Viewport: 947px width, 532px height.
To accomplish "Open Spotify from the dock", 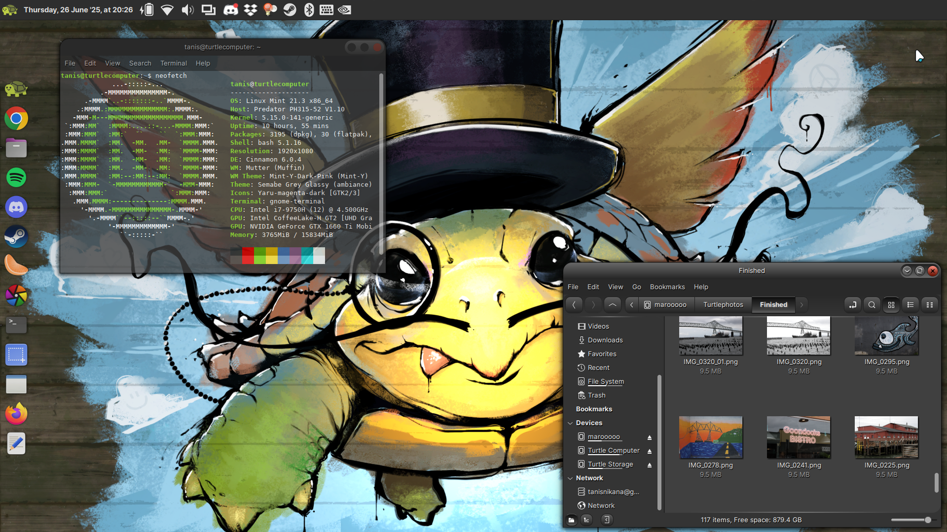I will [16, 177].
